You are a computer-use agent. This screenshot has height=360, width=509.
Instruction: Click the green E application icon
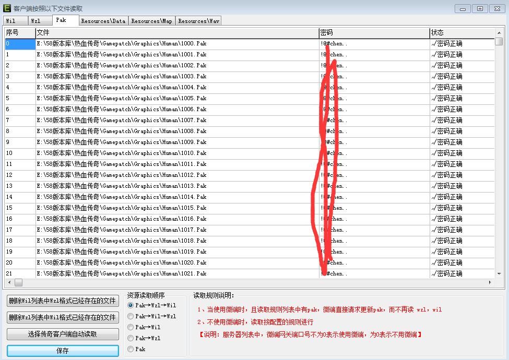click(x=7, y=8)
